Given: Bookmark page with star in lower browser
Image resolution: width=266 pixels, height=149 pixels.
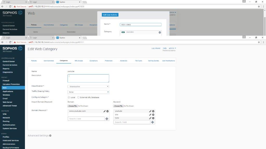Looking at the screenshot, I should tap(259, 42).
